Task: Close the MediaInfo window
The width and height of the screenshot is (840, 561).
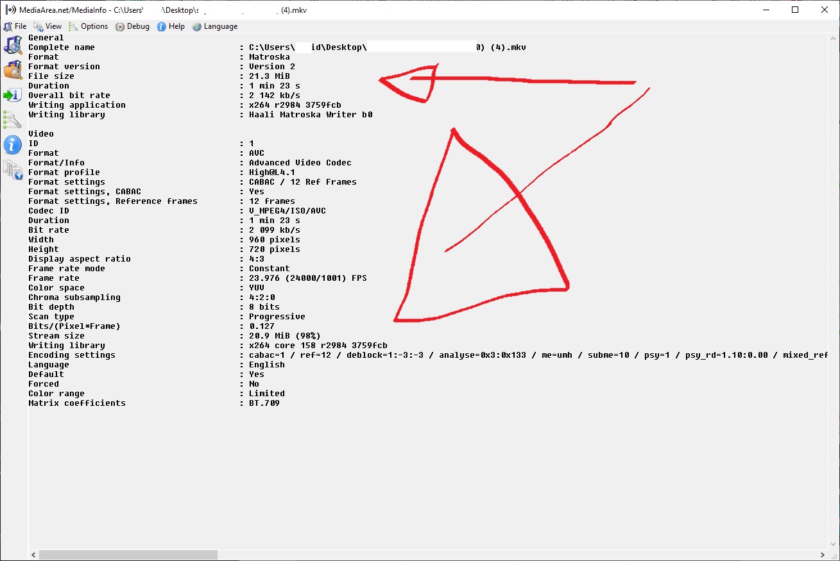Action: 825,10
